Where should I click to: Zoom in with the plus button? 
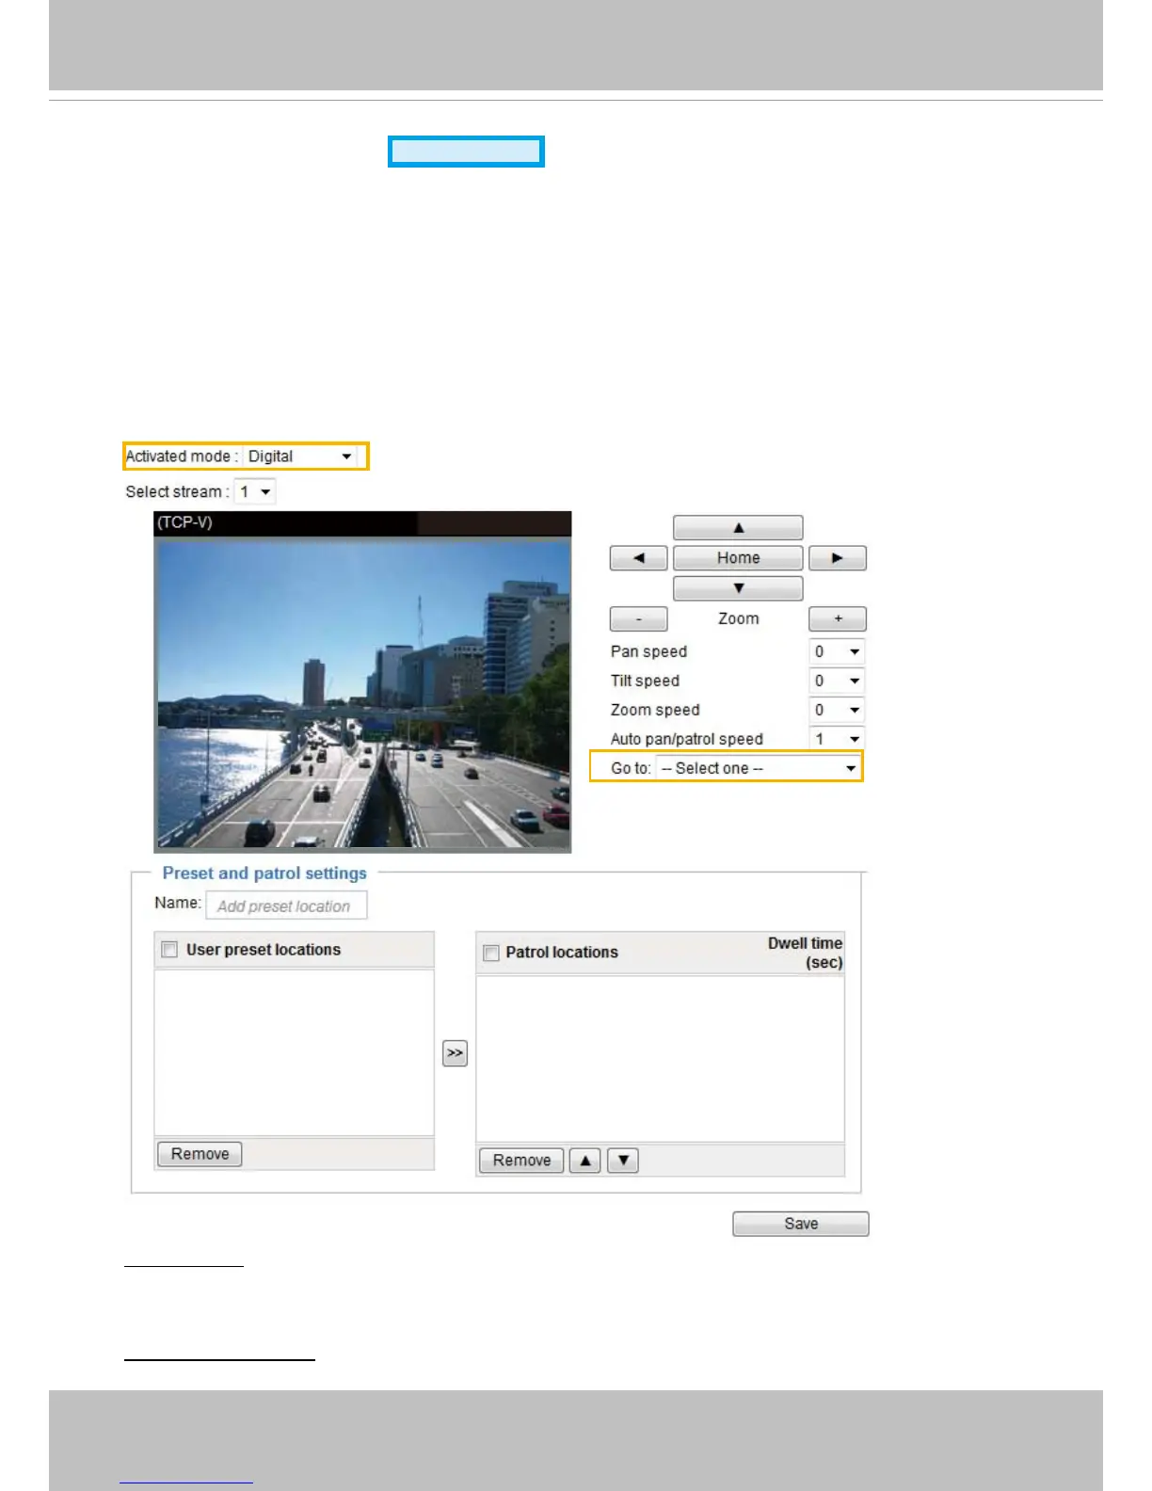point(838,619)
